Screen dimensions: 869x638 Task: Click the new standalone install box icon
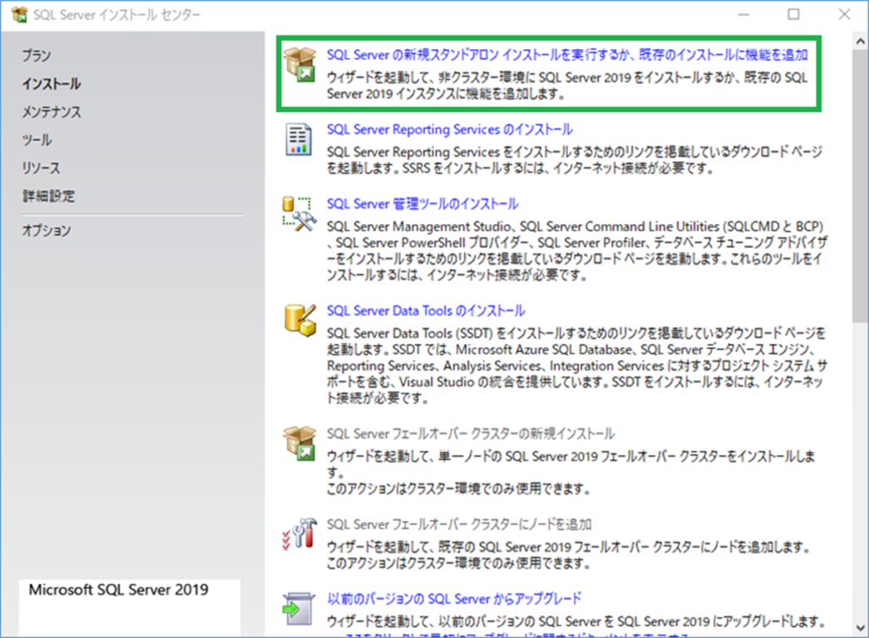tap(300, 64)
